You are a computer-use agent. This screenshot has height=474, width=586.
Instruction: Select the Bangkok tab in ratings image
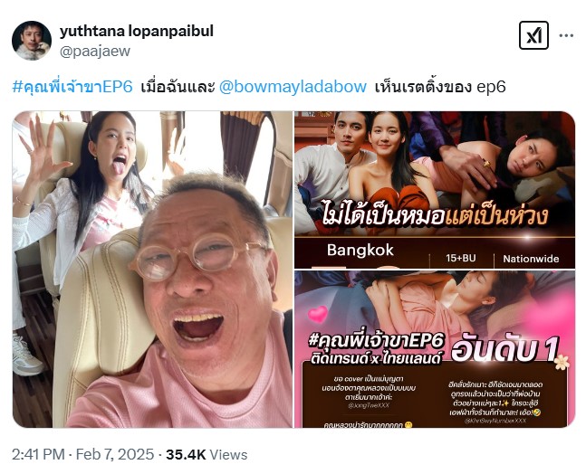point(360,250)
